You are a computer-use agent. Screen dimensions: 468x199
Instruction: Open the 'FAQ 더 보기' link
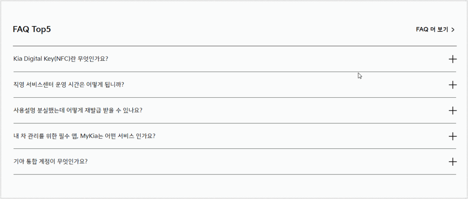(x=435, y=30)
